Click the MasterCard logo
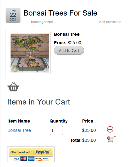Viewport: 129px width, 167px height. coord(24,159)
